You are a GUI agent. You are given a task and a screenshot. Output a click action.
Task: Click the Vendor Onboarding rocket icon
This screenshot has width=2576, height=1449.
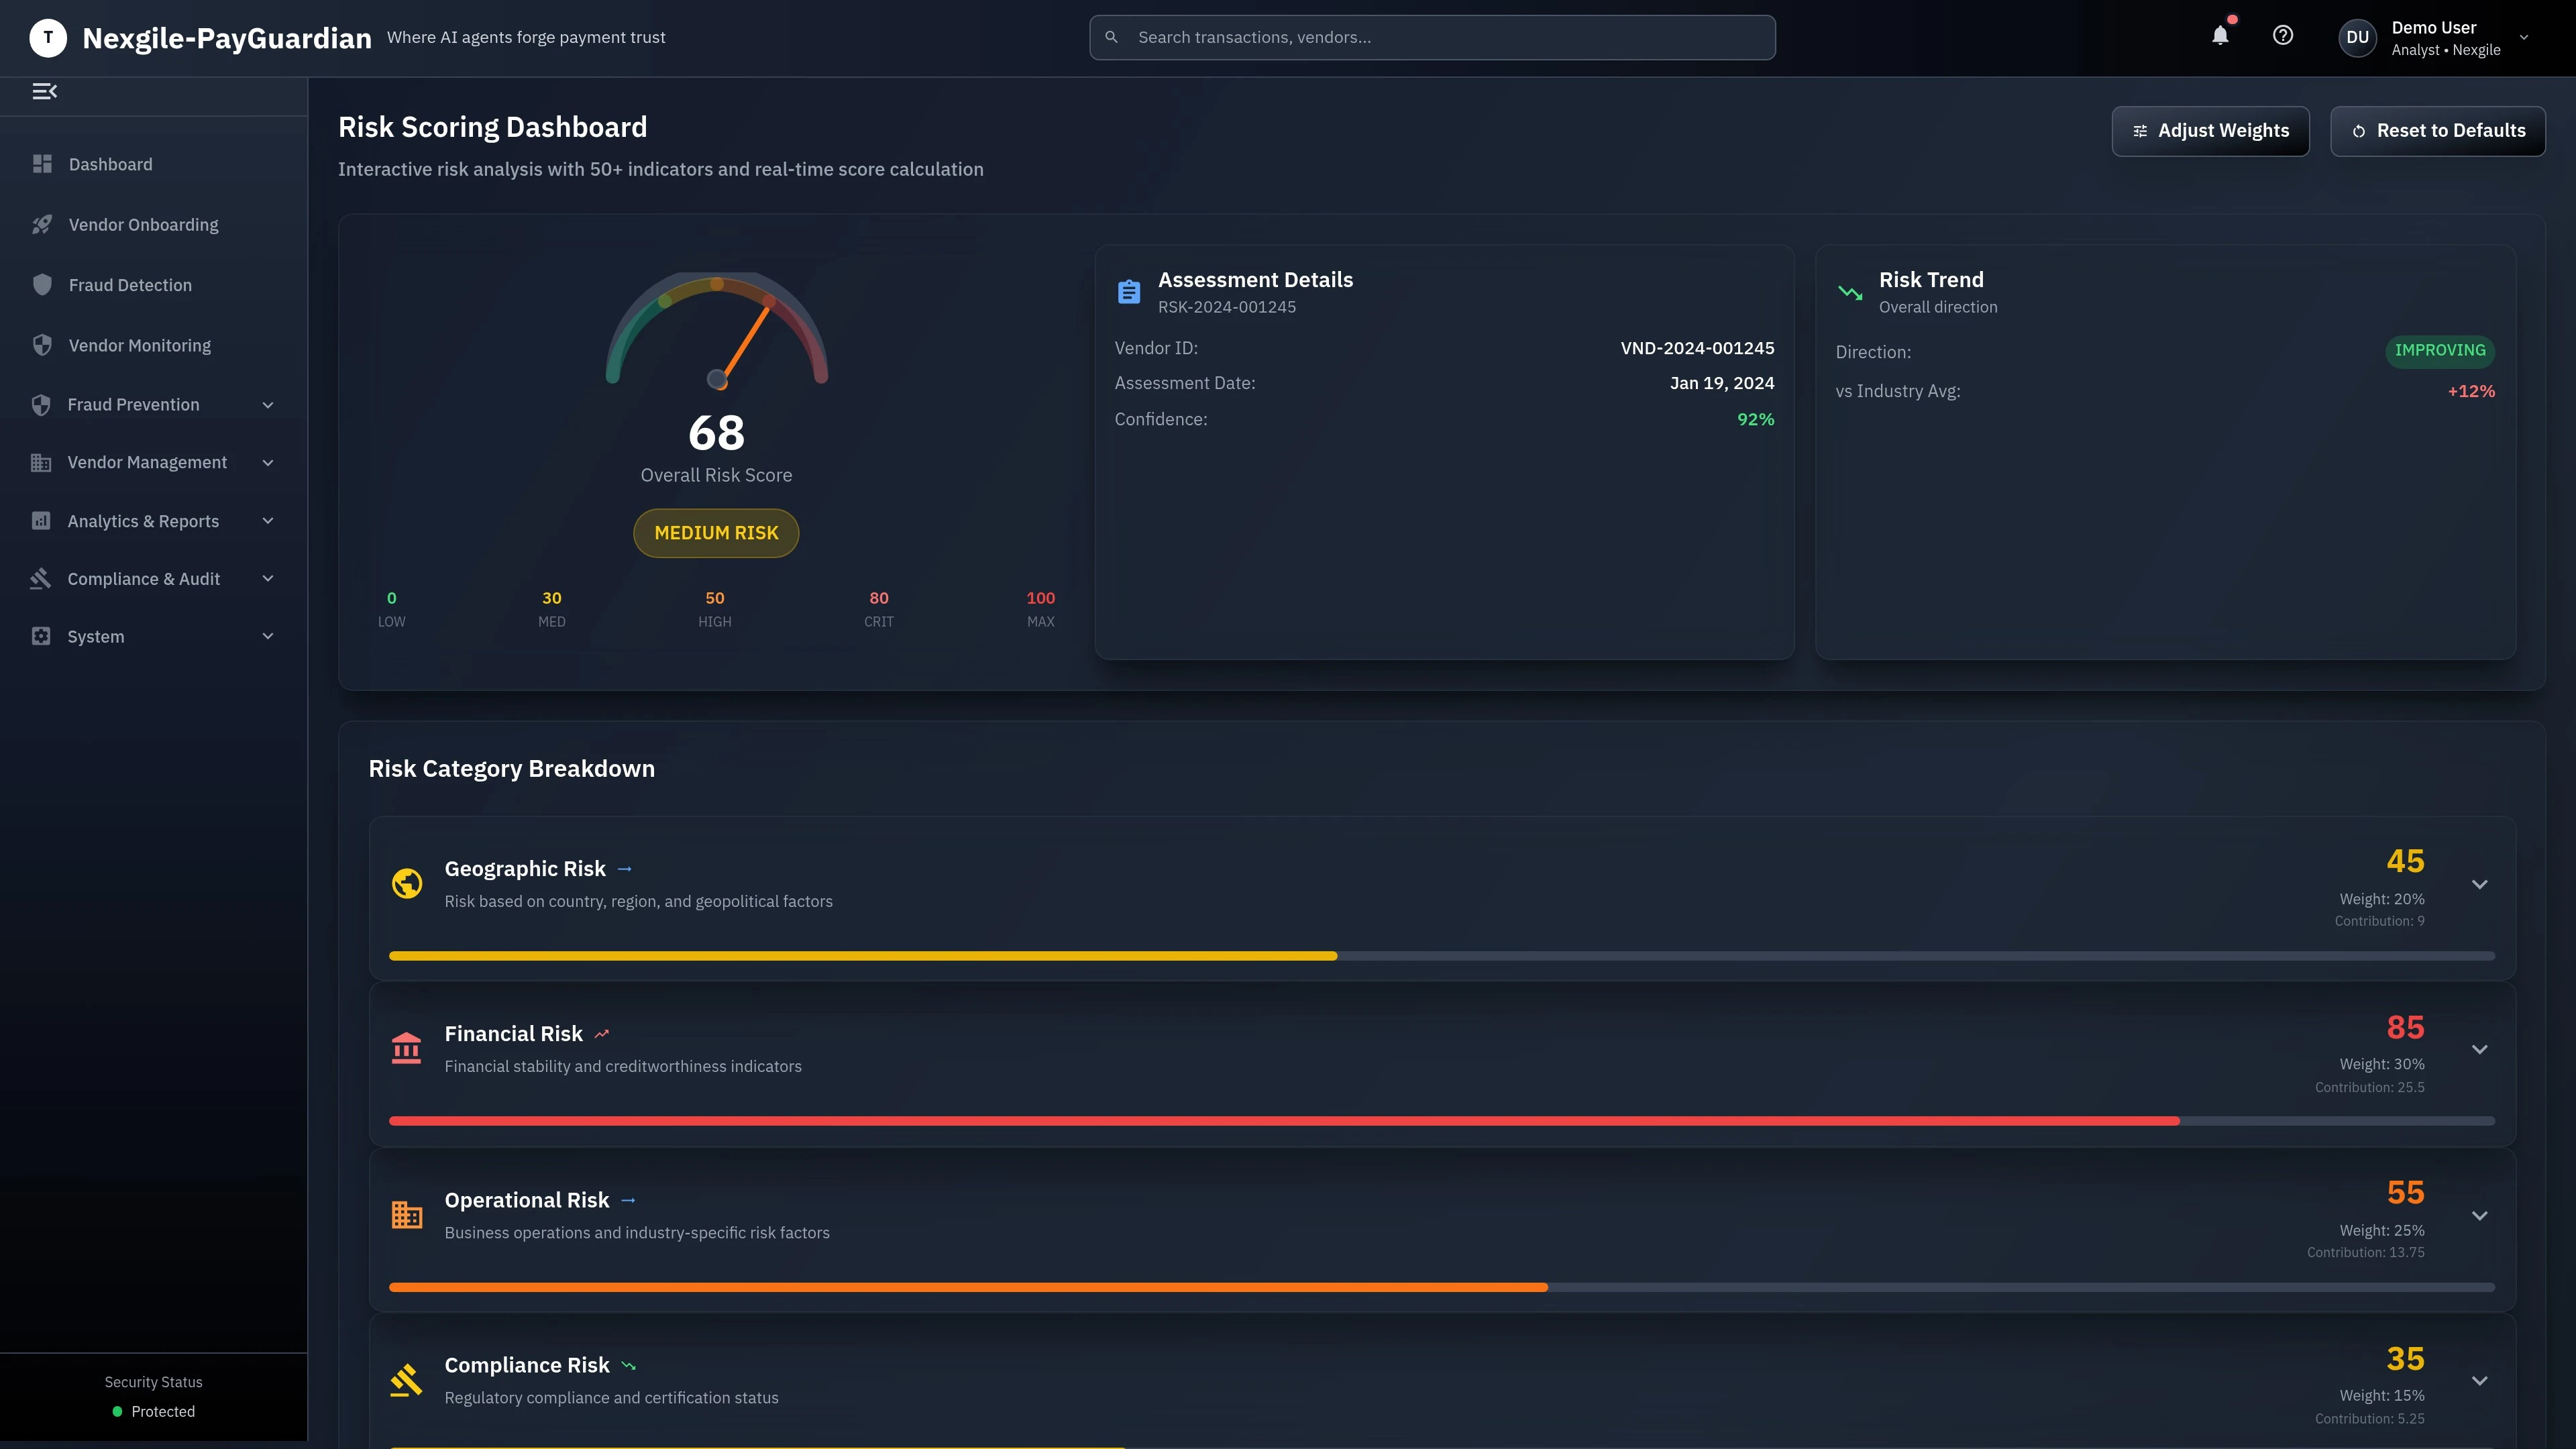click(42, 224)
